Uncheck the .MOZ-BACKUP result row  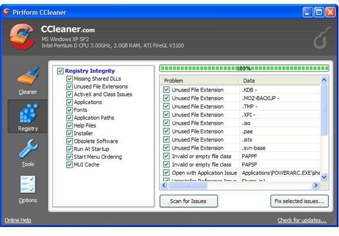166,98
